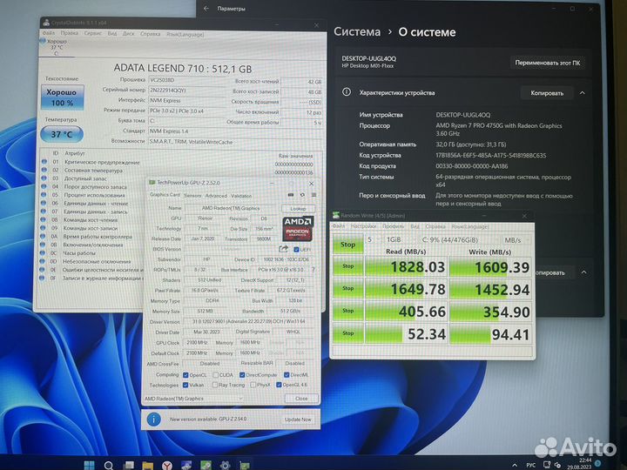Click the CrystalDiskMark icon on the taskbar
627x470 pixels.
[x=206, y=465]
